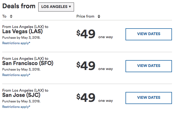Image resolution: width=175 pixels, height=115 pixels.
Task: Click the Price from column header label
Action: pyautogui.click(x=85, y=16)
